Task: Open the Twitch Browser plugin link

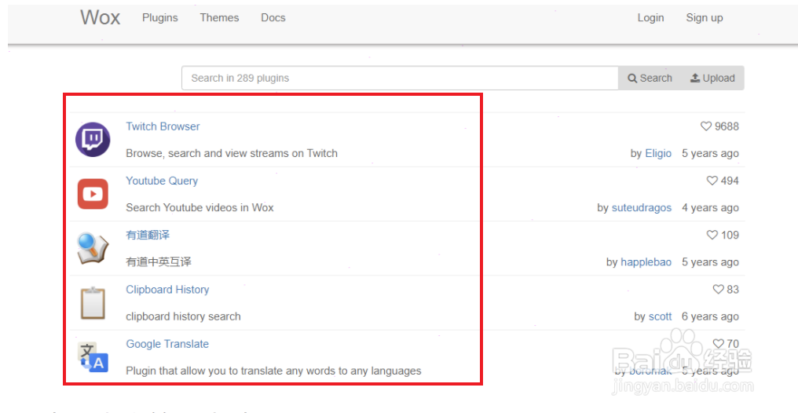Action: coord(163,126)
